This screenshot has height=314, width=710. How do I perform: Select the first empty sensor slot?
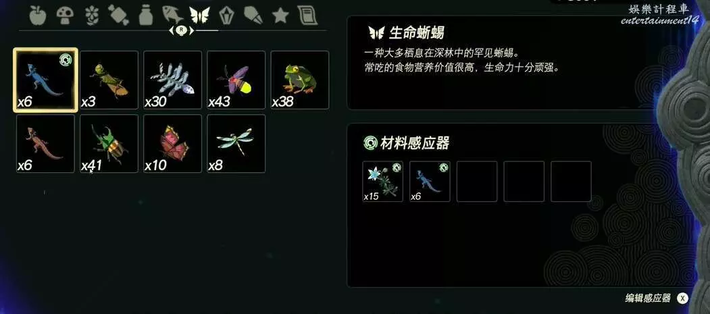click(x=477, y=182)
